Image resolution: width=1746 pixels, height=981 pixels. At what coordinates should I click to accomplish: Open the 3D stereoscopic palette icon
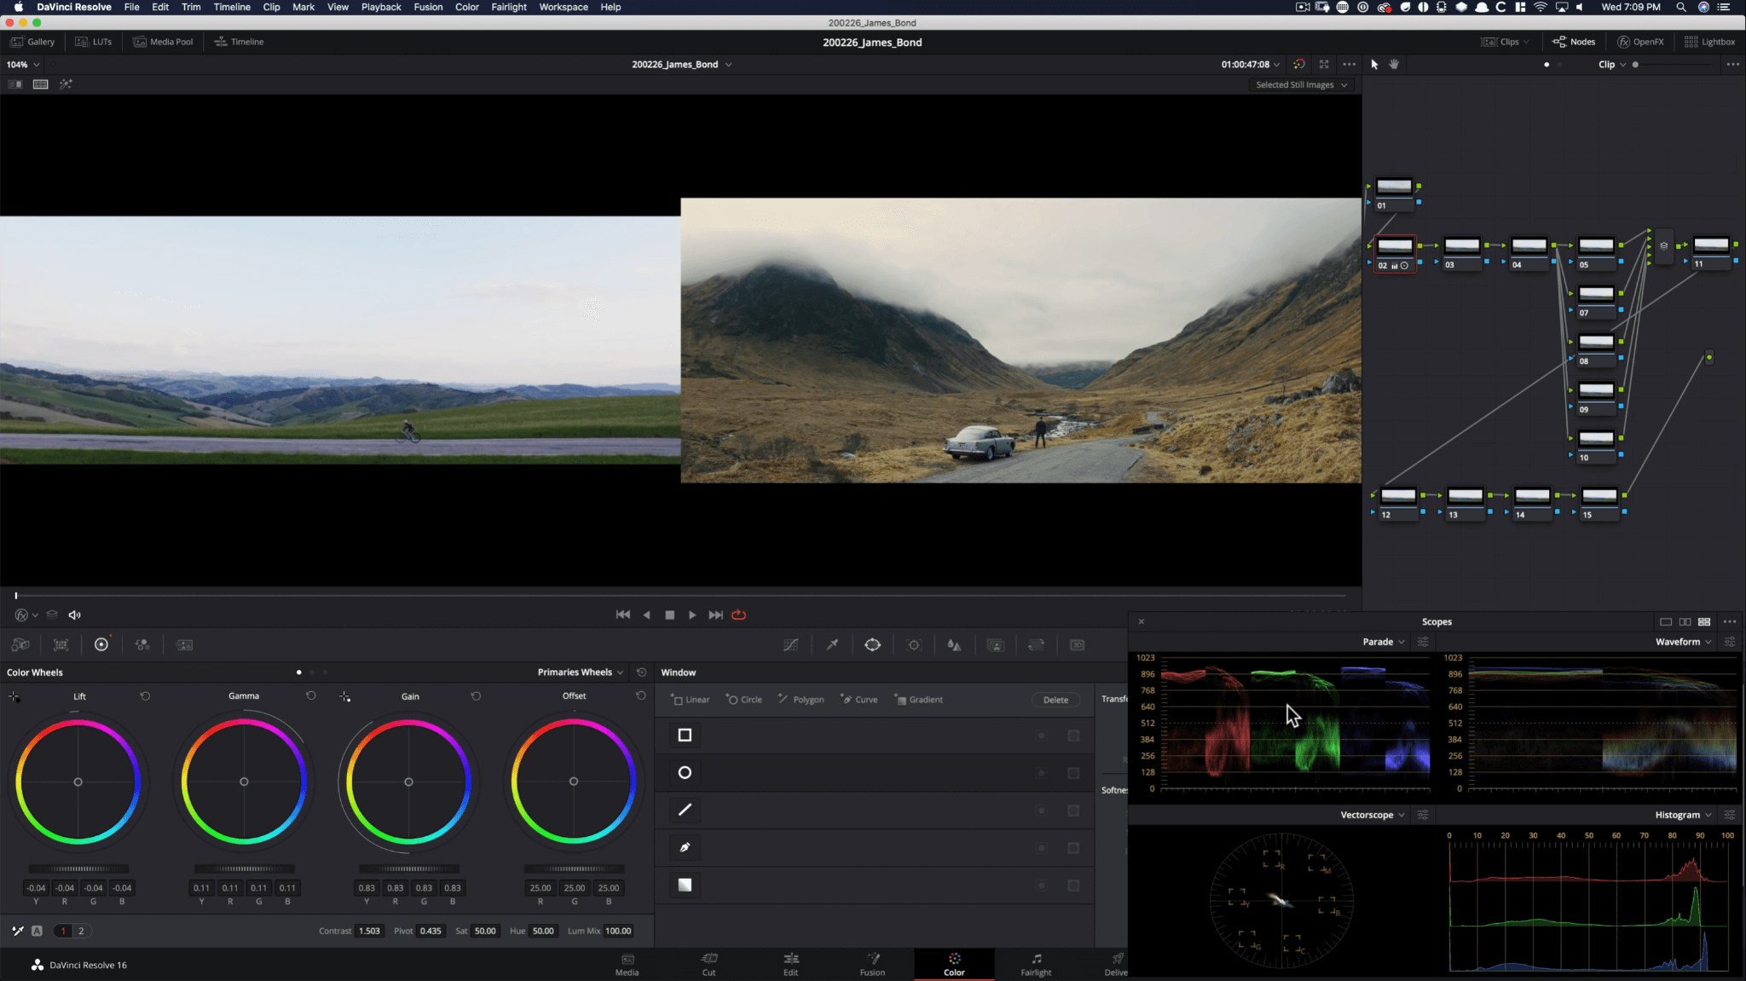coord(1078,645)
